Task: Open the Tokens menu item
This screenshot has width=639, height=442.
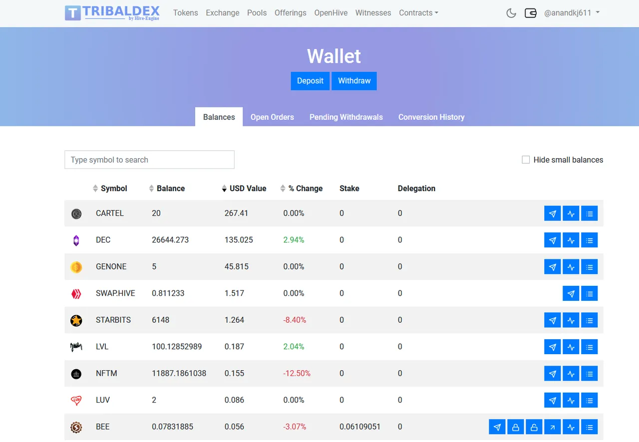Action: click(x=186, y=13)
